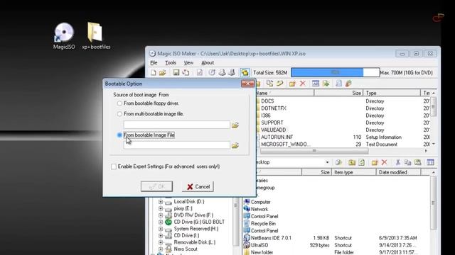Click the highlighted bootable disc icon beside Total Size
Screen dimensions: 455x255
coord(245,72)
